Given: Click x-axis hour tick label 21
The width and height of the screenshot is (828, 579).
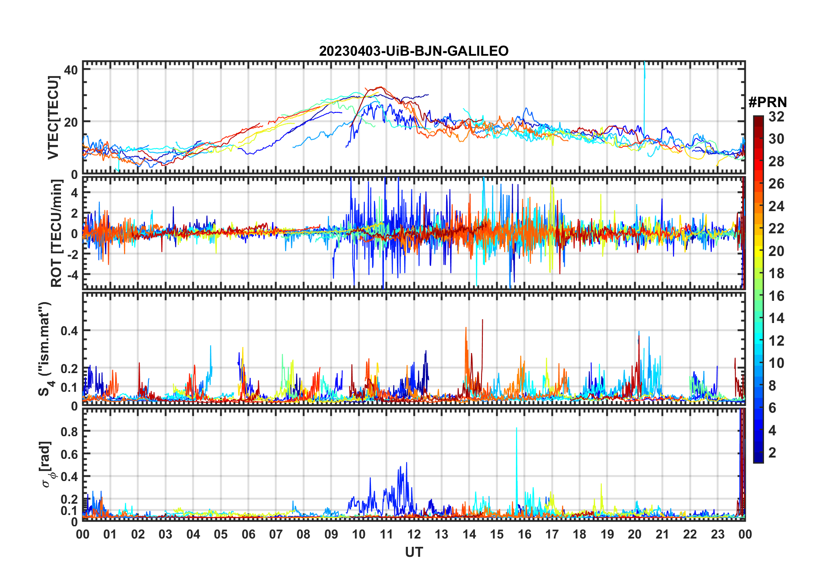Looking at the screenshot, I should 662,535.
